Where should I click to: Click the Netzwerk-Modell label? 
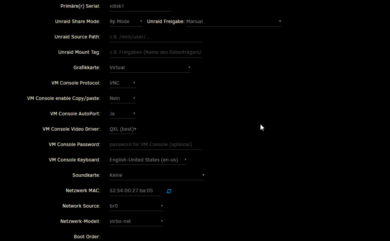(x=80, y=222)
